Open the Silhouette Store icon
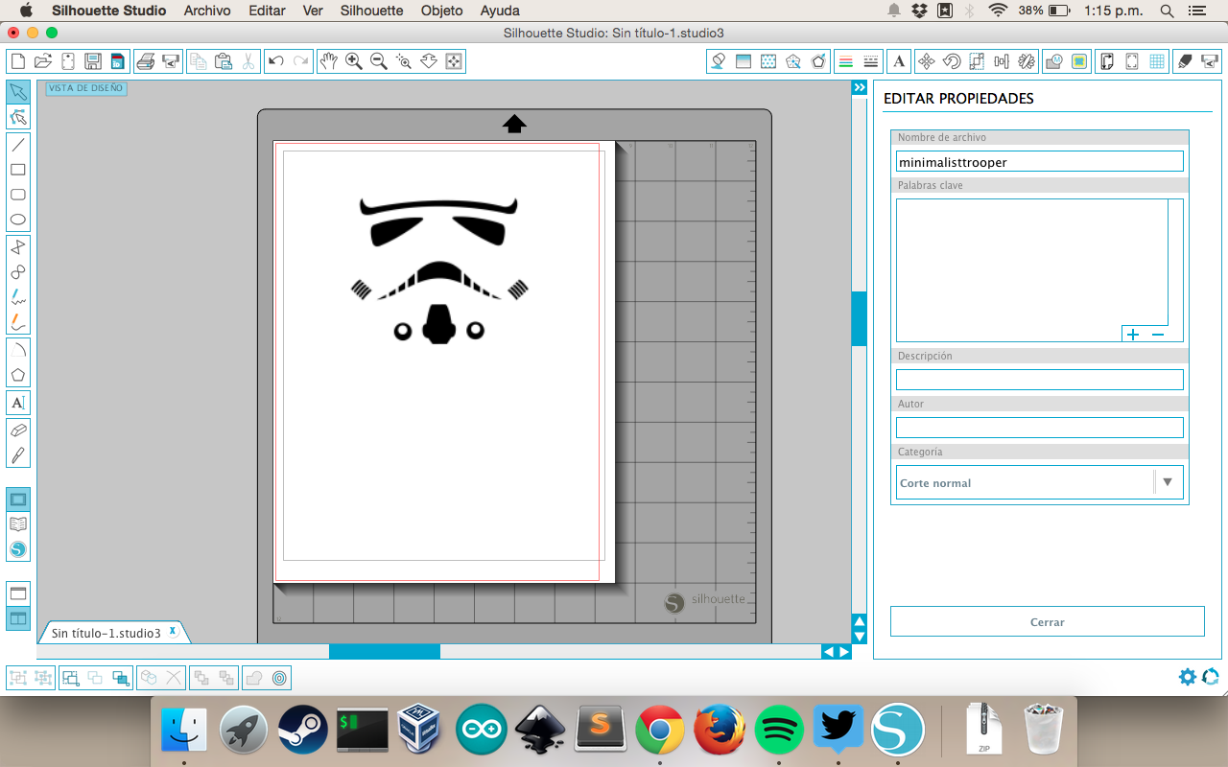This screenshot has height=767, width=1228. (18, 549)
